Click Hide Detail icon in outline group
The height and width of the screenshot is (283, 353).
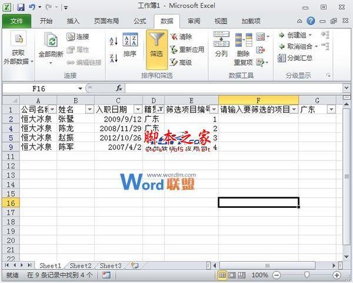coord(325,46)
